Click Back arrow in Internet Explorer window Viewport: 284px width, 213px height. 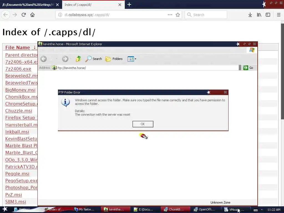44,59
